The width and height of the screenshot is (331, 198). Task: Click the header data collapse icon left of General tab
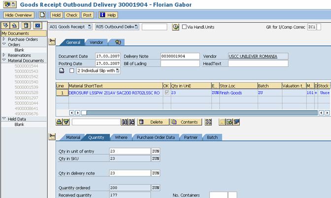tap(53, 42)
